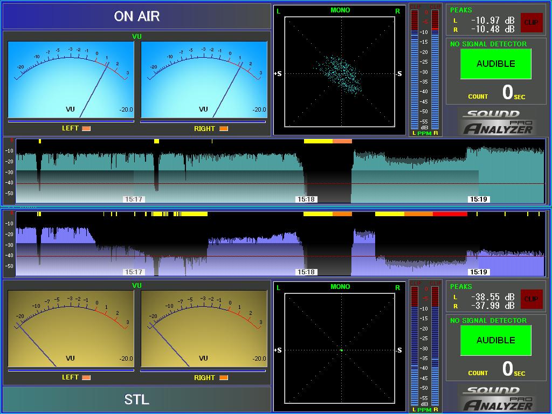Select the ON AIR title banner
Screen dimensions: 552x414
tap(137, 16)
